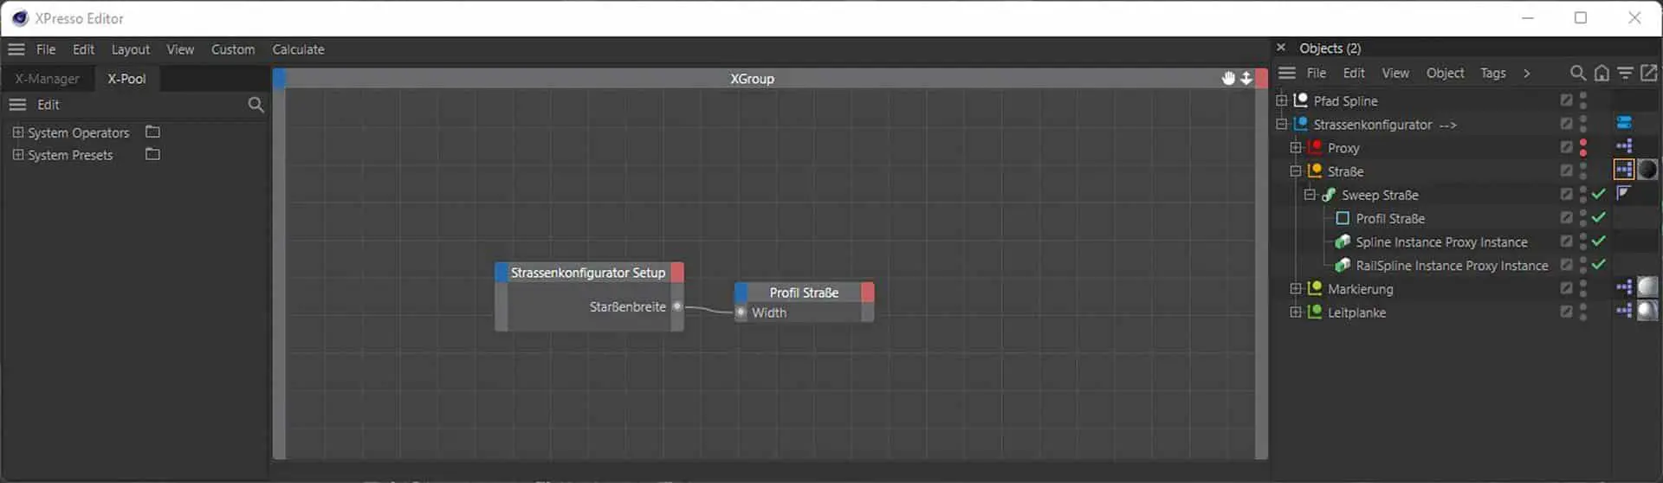Viewport: 1663px width, 483px height.
Task: Click the XGroup pan hand icon
Action: point(1227,79)
